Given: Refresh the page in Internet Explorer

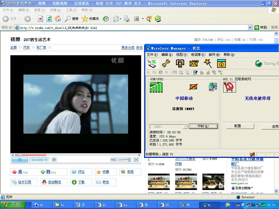Looking at the screenshot, I should [x=49, y=19].
